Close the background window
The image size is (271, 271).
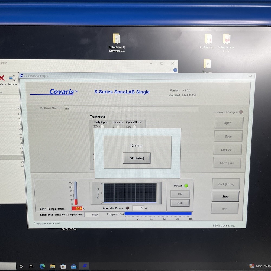[172, 63]
